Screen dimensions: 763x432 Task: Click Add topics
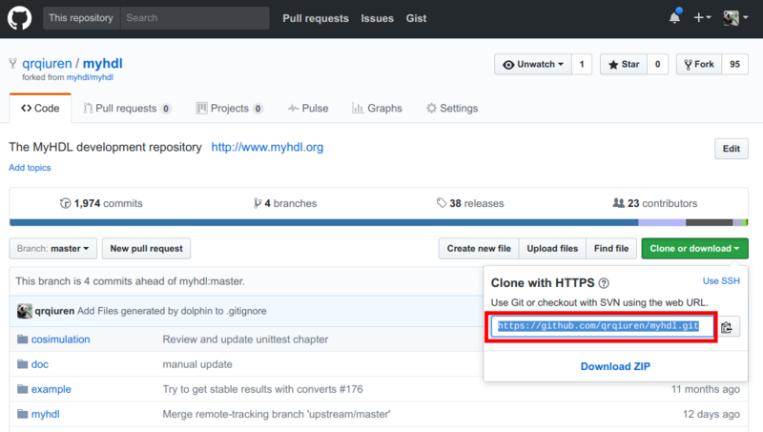tap(30, 167)
